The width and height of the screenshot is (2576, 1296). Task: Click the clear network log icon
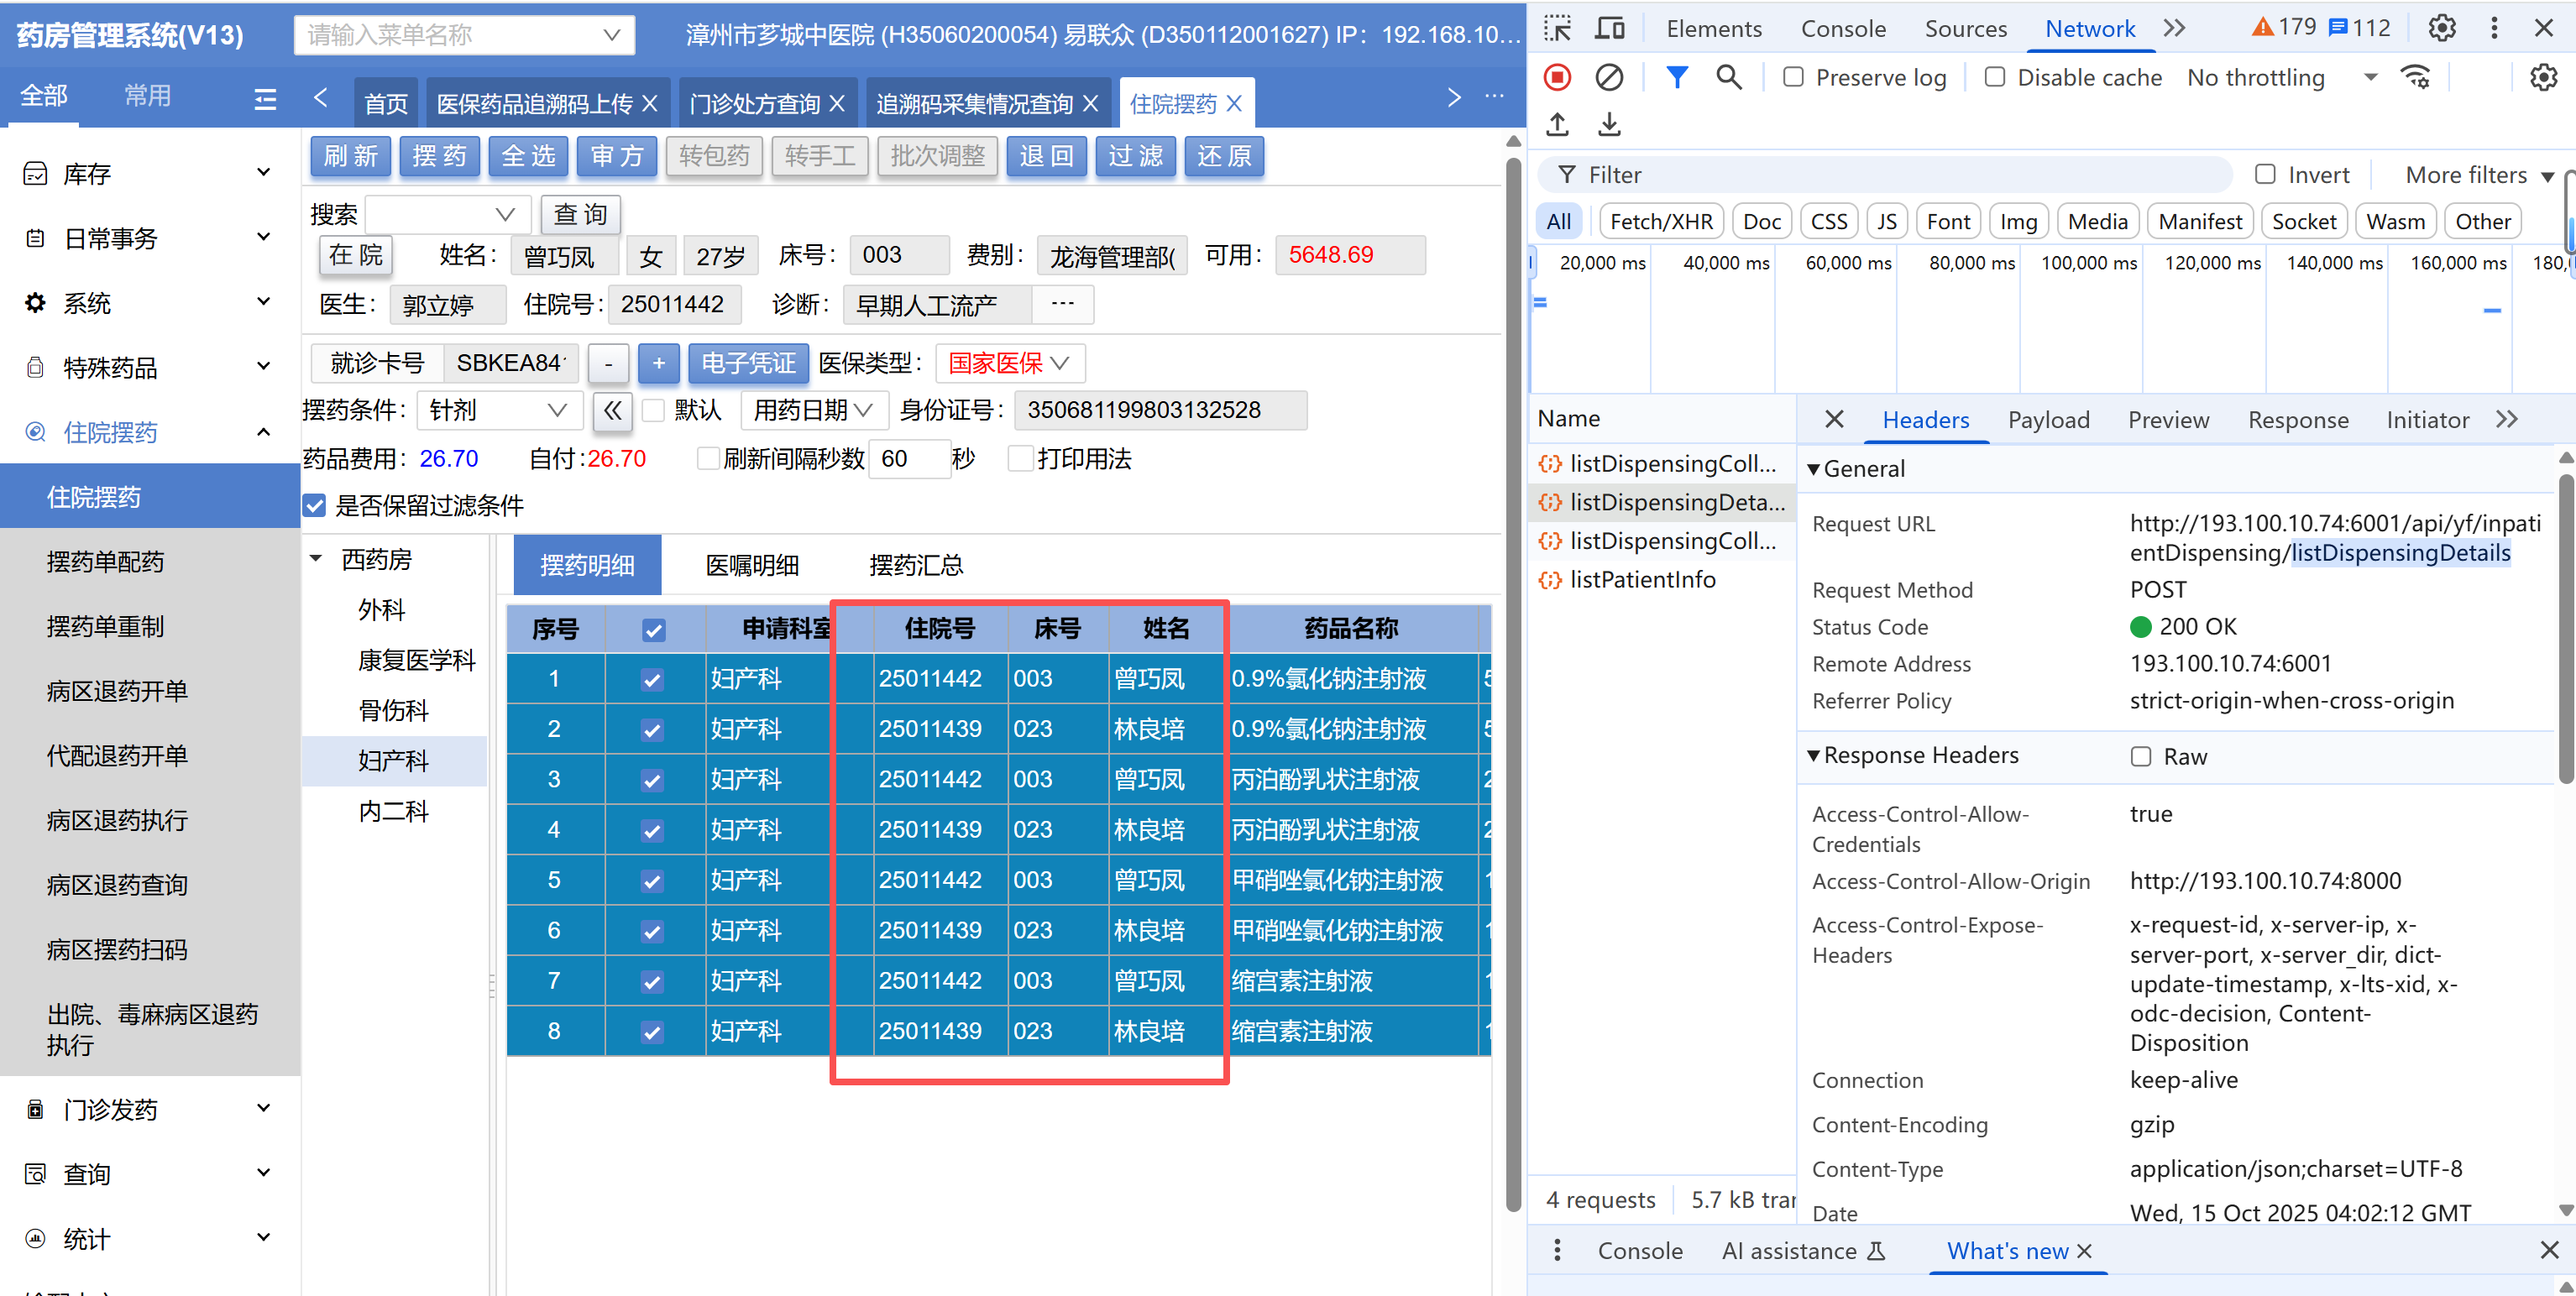1608,77
